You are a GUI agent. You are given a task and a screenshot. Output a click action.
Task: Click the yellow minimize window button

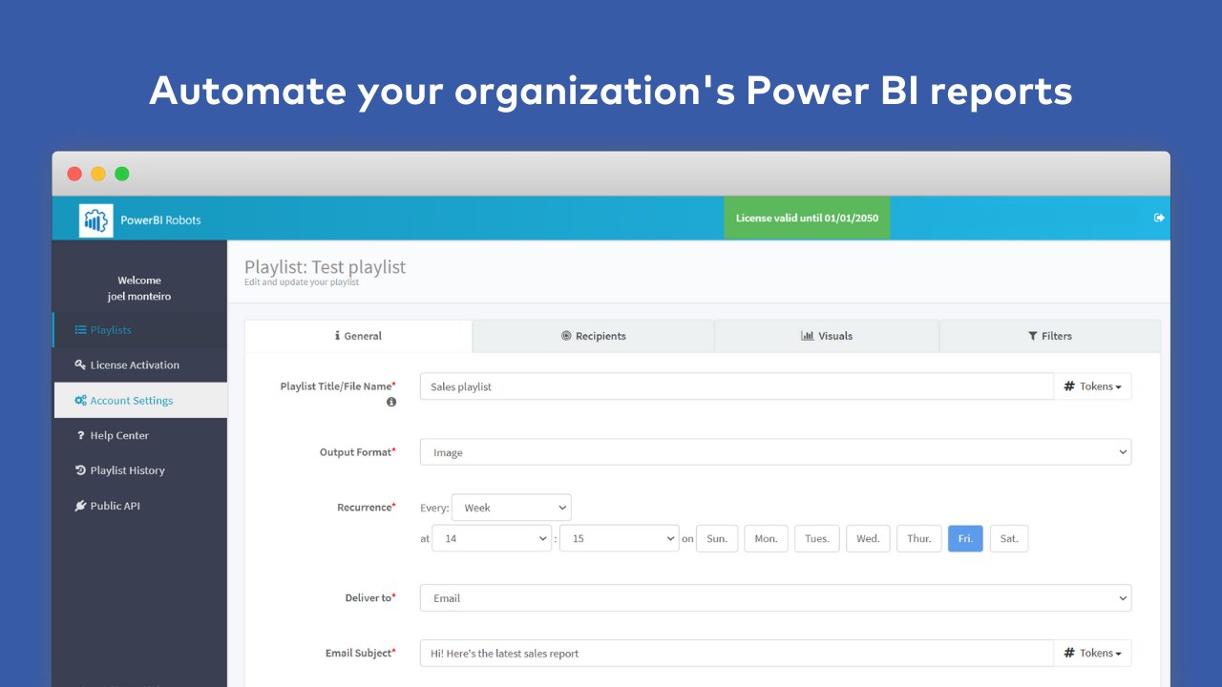pyautogui.click(x=98, y=174)
